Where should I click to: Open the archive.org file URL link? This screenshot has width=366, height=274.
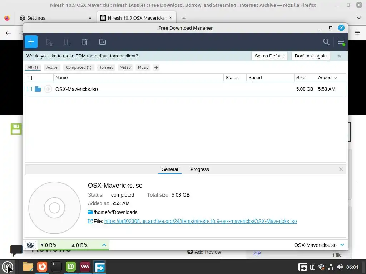tap(201, 221)
